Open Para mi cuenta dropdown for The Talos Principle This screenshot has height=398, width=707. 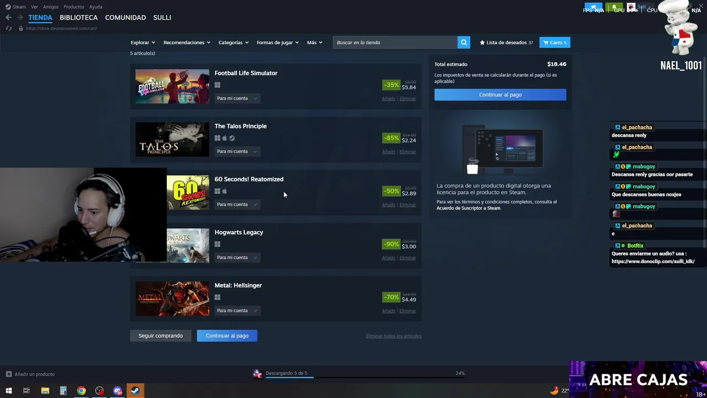[x=237, y=151]
